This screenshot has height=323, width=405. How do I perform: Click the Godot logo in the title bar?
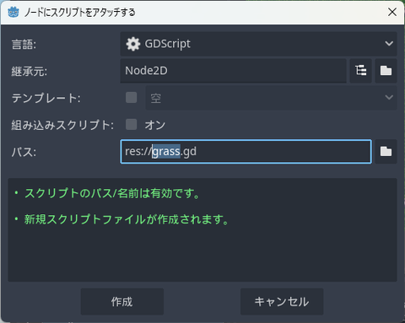click(x=13, y=13)
